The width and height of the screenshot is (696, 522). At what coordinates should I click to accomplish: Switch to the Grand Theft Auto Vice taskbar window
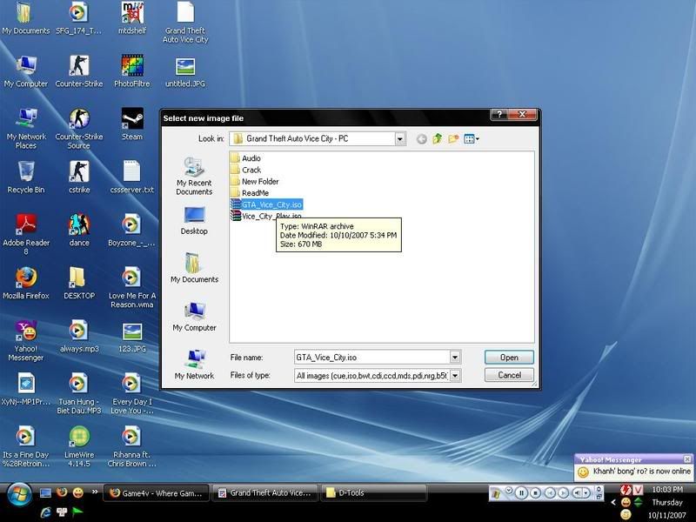pyautogui.click(x=264, y=493)
